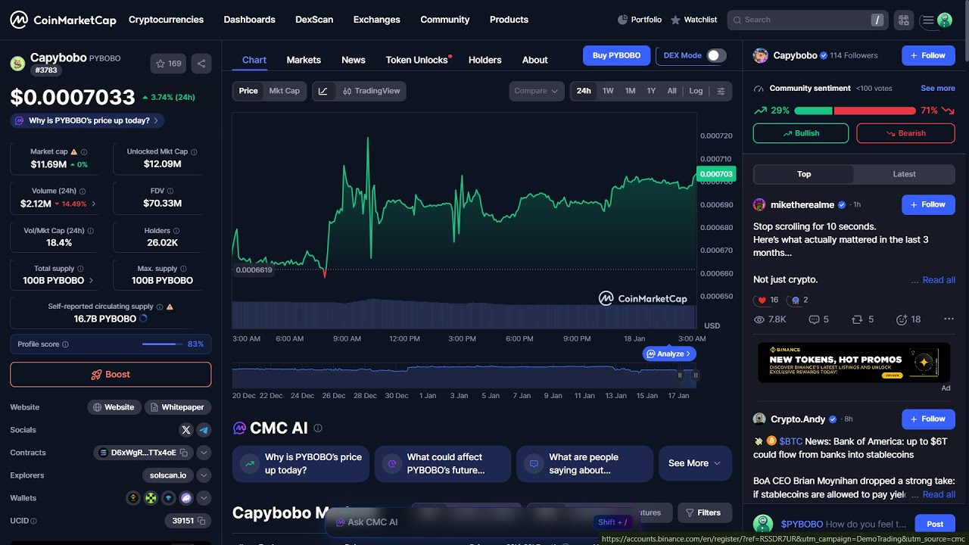Viewport: 969px width, 545px height.
Task: Focus the Search input field
Action: (807, 20)
